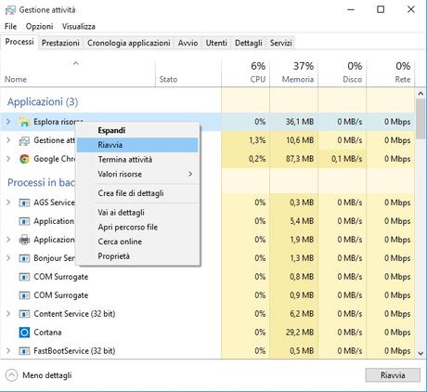Image resolution: width=427 pixels, height=392 pixels.
Task: Select Crea file di dettagli
Action: pyautogui.click(x=137, y=193)
